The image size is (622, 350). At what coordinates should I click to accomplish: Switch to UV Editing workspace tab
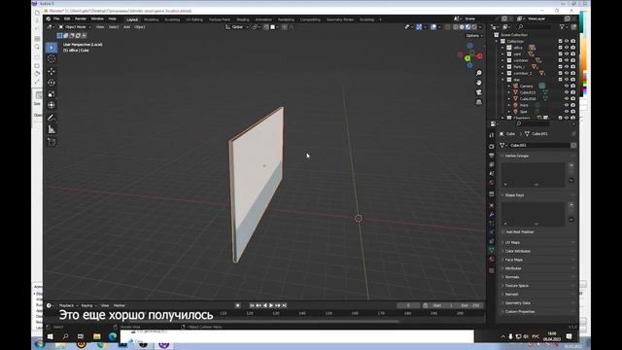[194, 19]
